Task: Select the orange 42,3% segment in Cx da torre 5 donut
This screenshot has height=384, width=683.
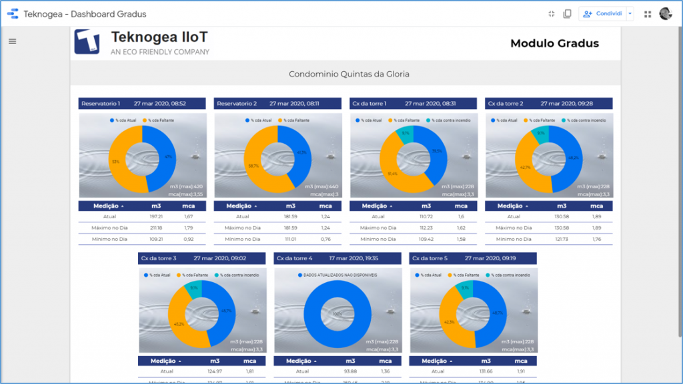Action: pos(450,321)
